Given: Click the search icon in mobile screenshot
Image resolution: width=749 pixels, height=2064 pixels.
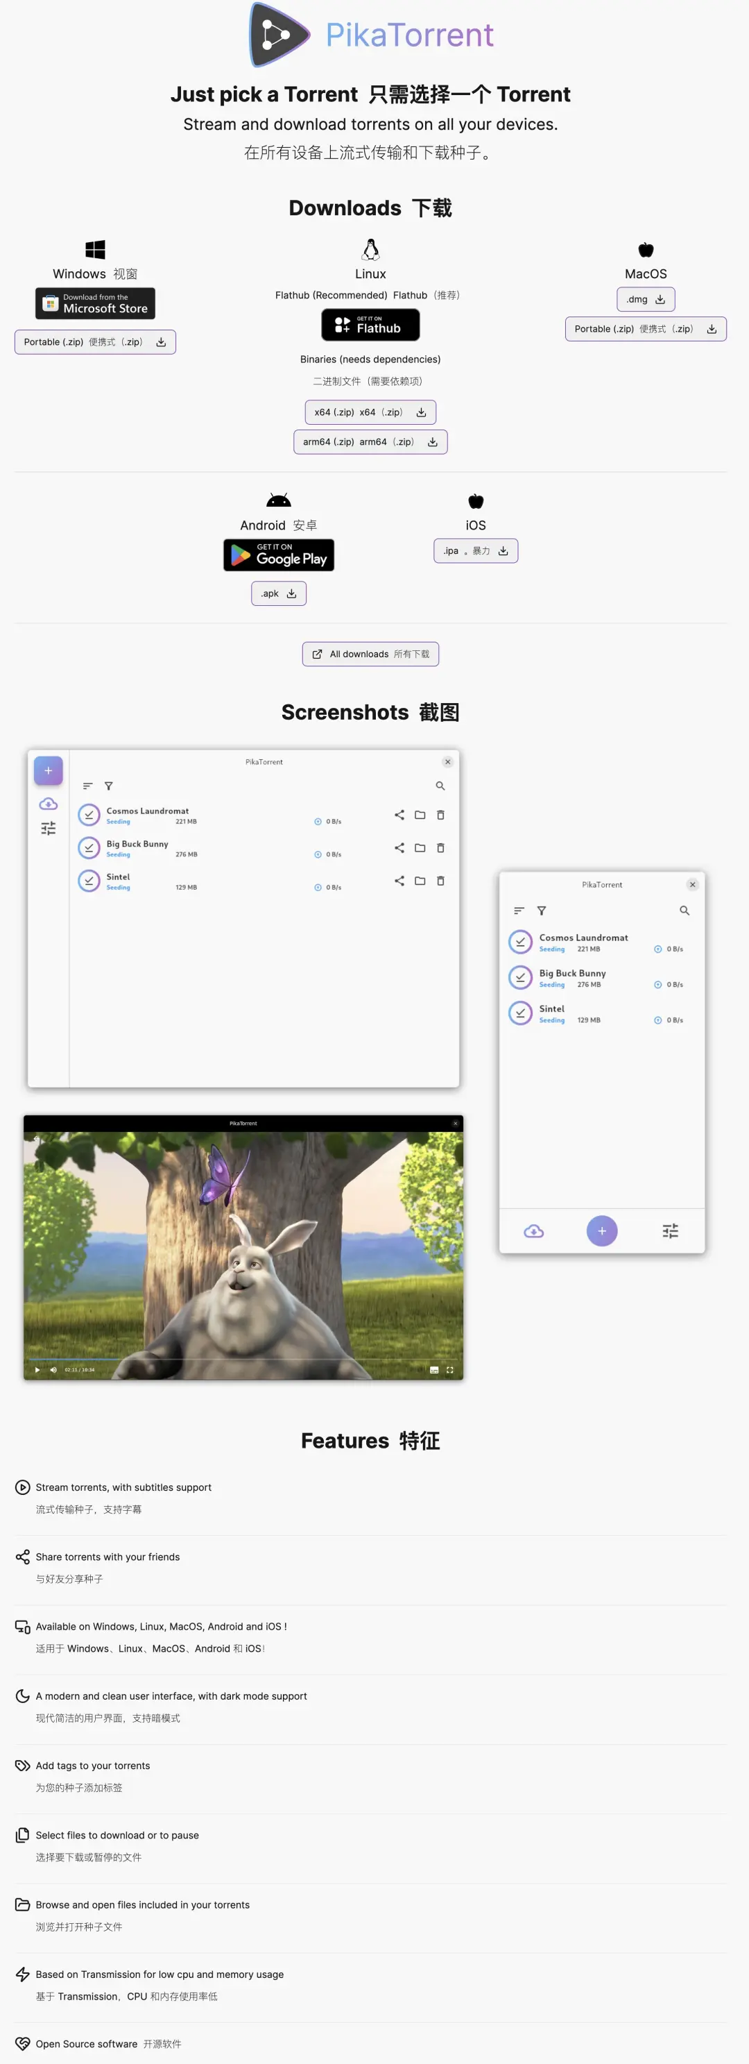Looking at the screenshot, I should [684, 911].
